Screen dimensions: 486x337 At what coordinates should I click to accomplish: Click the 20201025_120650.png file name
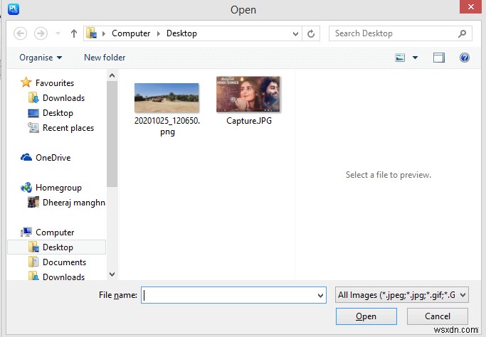[x=167, y=126]
